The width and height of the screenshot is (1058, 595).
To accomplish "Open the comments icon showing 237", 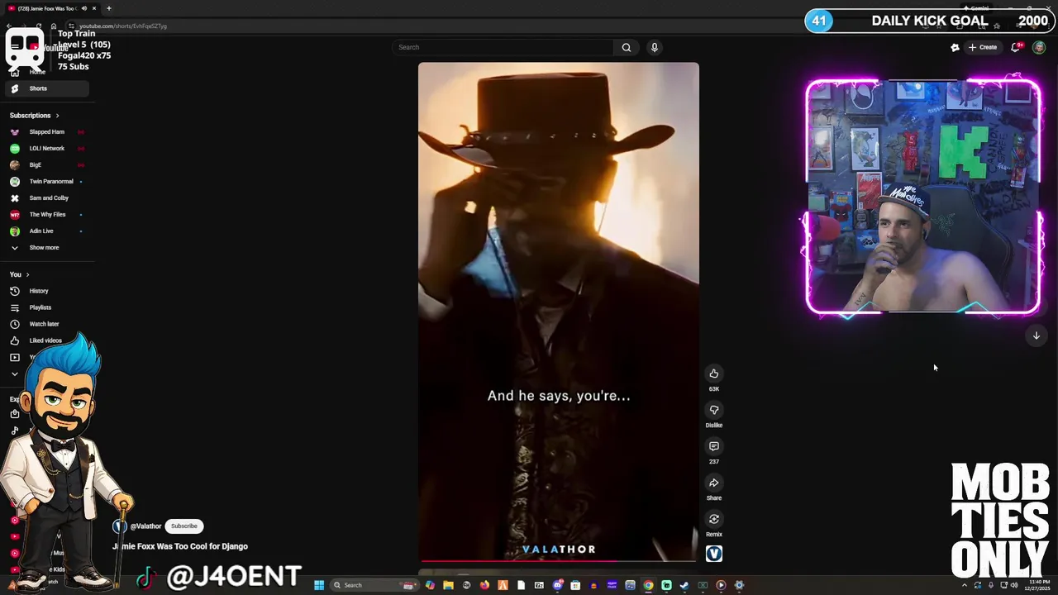I will (714, 446).
